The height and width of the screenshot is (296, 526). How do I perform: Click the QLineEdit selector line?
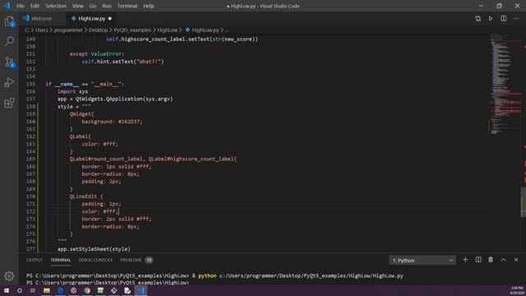(x=86, y=197)
